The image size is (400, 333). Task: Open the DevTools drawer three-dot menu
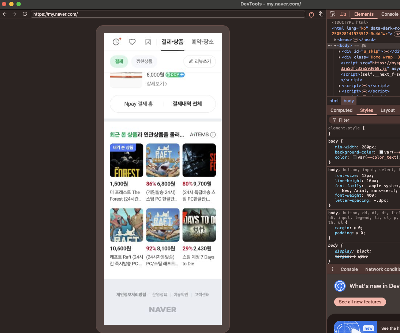coord(332,269)
